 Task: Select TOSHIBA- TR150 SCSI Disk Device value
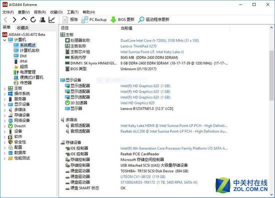click(x=154, y=171)
